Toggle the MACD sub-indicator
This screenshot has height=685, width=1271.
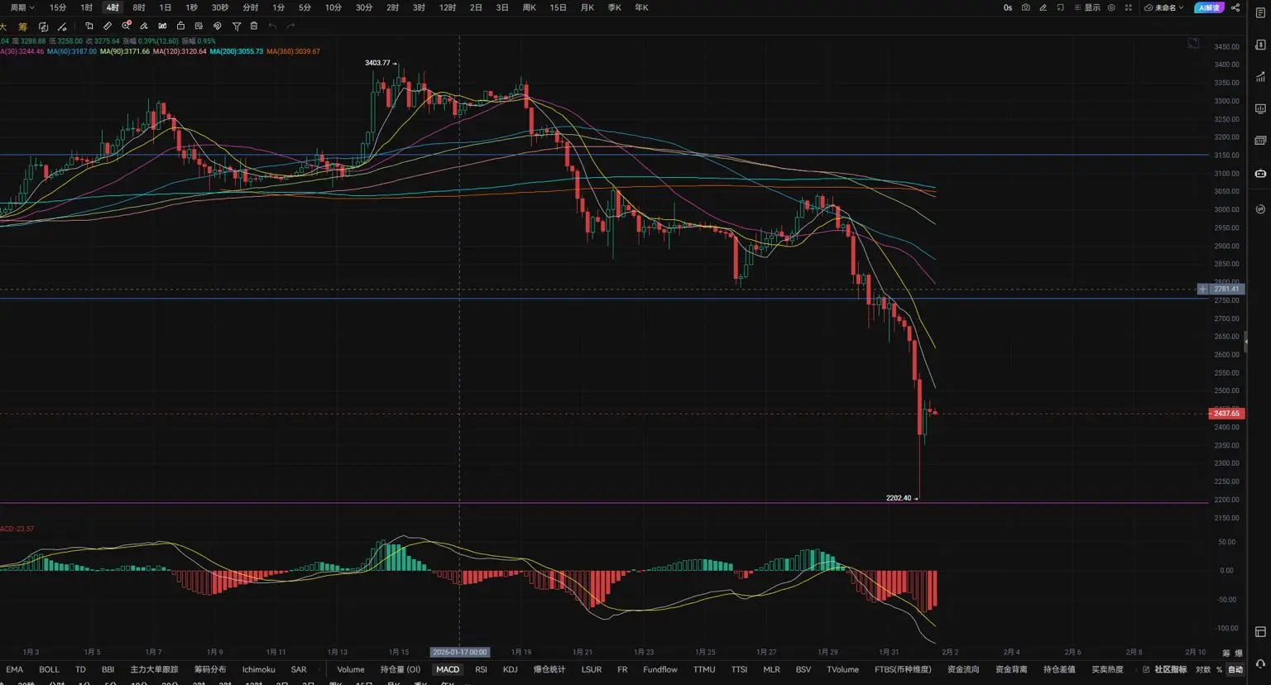point(448,669)
